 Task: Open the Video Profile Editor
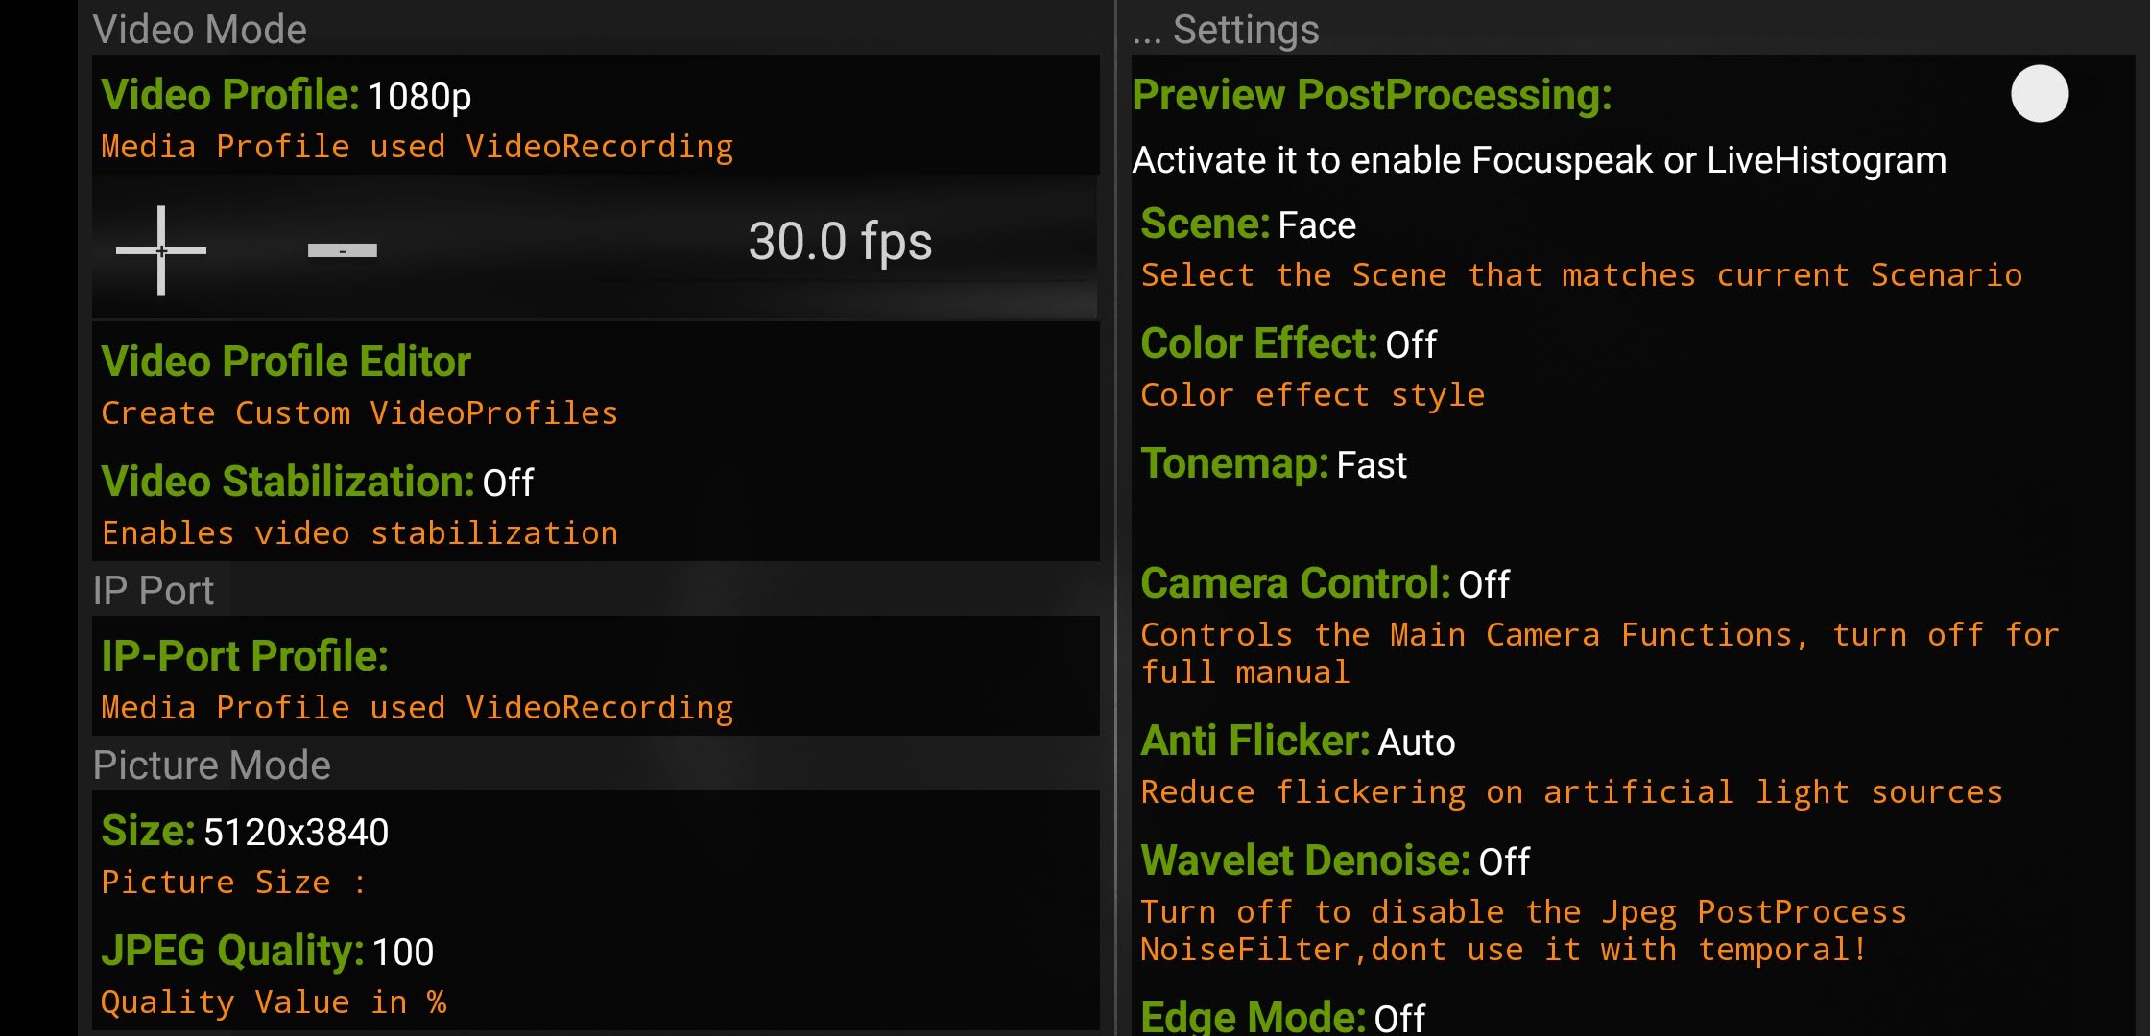click(x=595, y=383)
